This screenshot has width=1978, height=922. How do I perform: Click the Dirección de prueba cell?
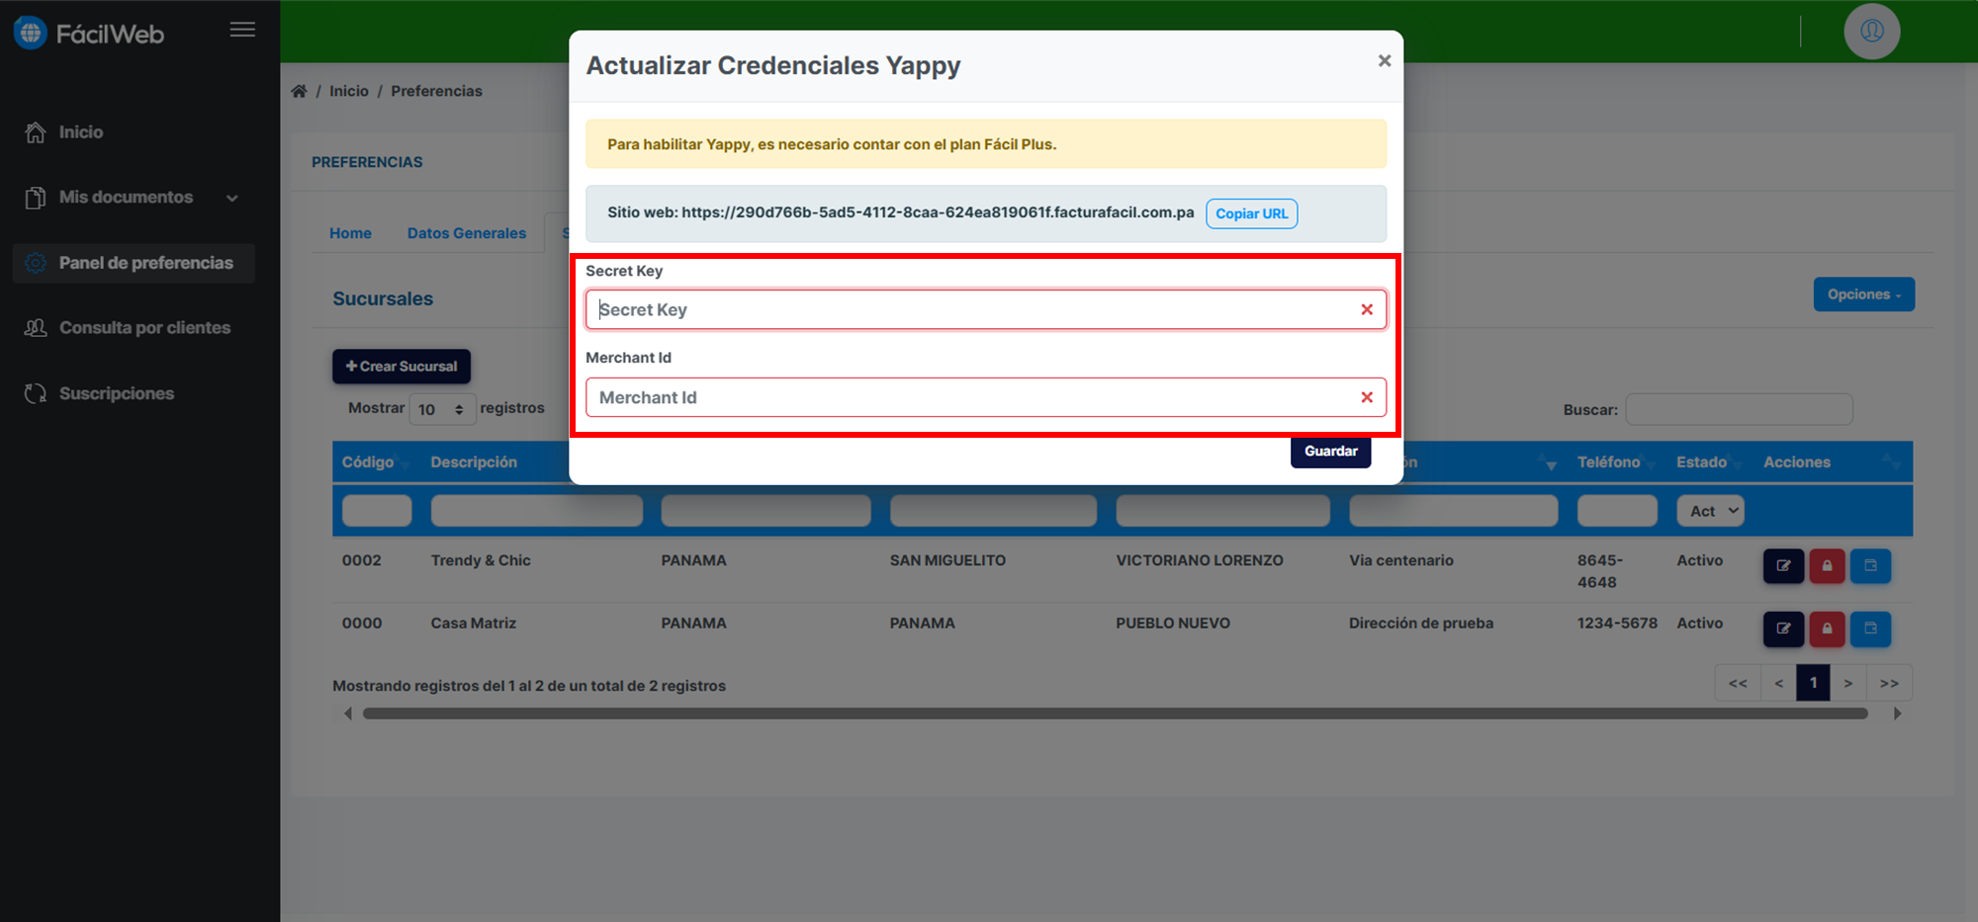coord(1421,624)
